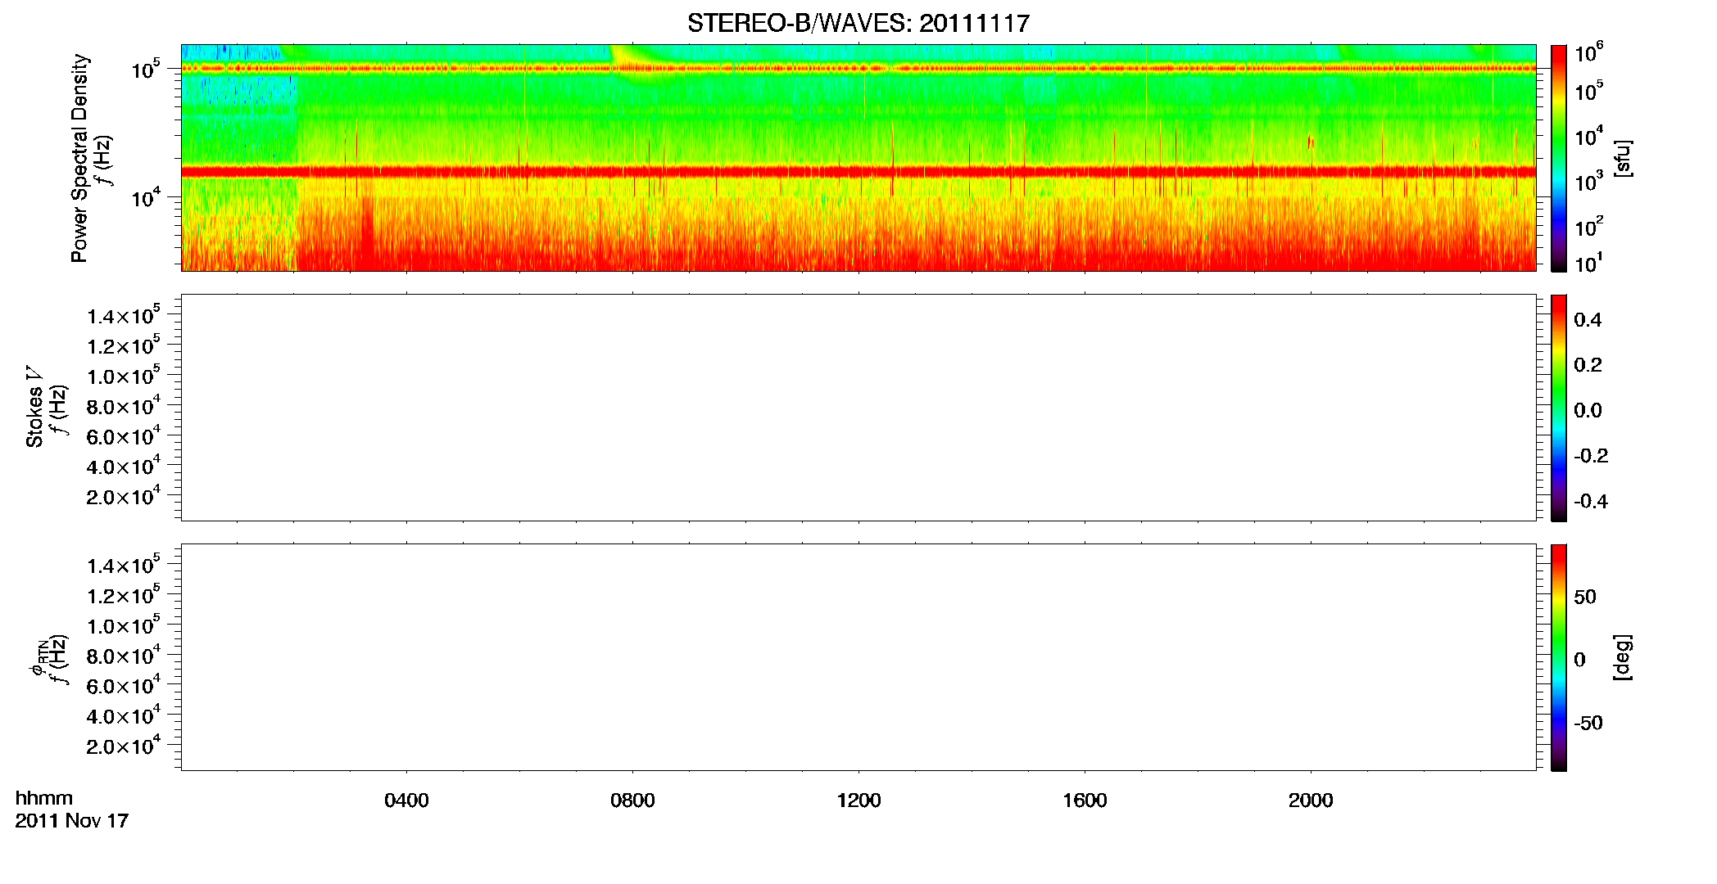
Task: Click the Stokes V axis label
Action: pyautogui.click(x=34, y=407)
